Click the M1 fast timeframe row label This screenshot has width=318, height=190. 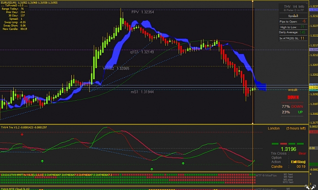(288, 174)
